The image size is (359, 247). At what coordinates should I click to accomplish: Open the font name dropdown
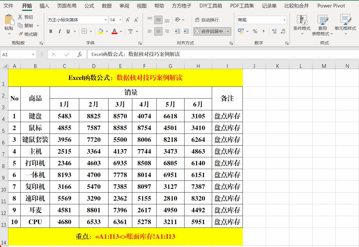coord(105,20)
